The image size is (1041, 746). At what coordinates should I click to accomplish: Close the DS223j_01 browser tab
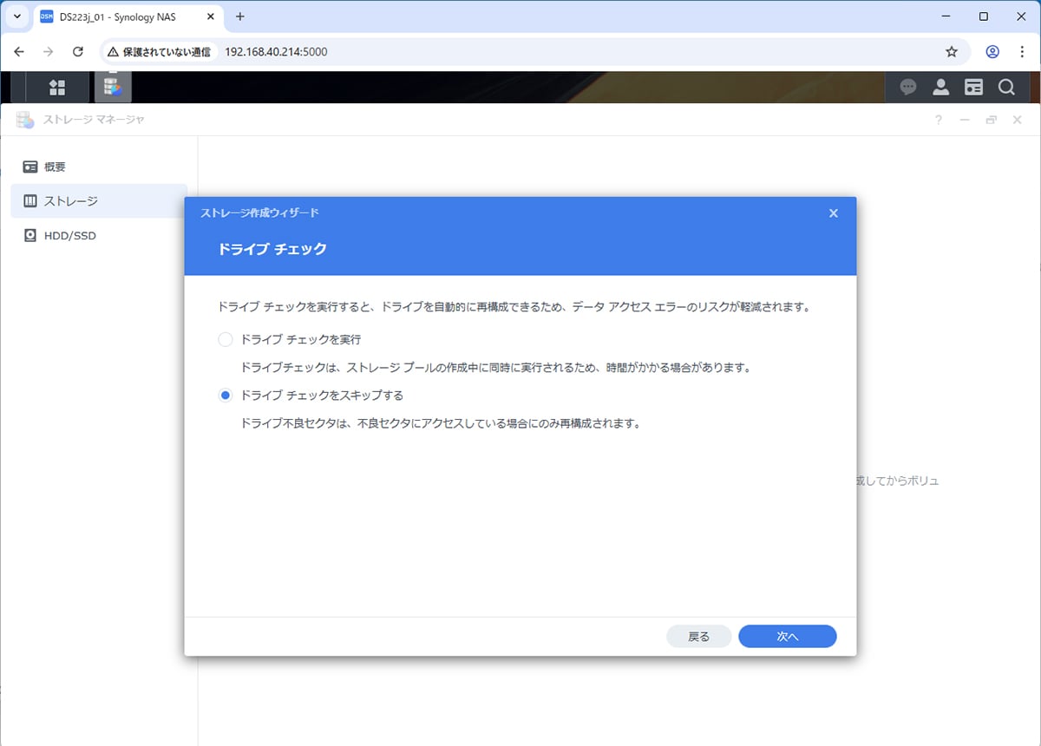pyautogui.click(x=208, y=16)
